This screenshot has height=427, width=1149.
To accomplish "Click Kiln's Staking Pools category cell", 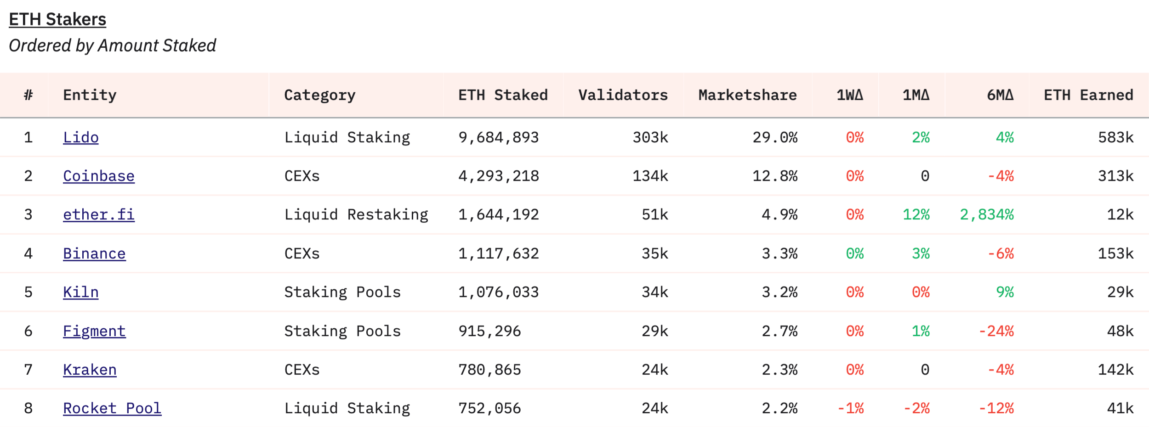I will tap(342, 292).
